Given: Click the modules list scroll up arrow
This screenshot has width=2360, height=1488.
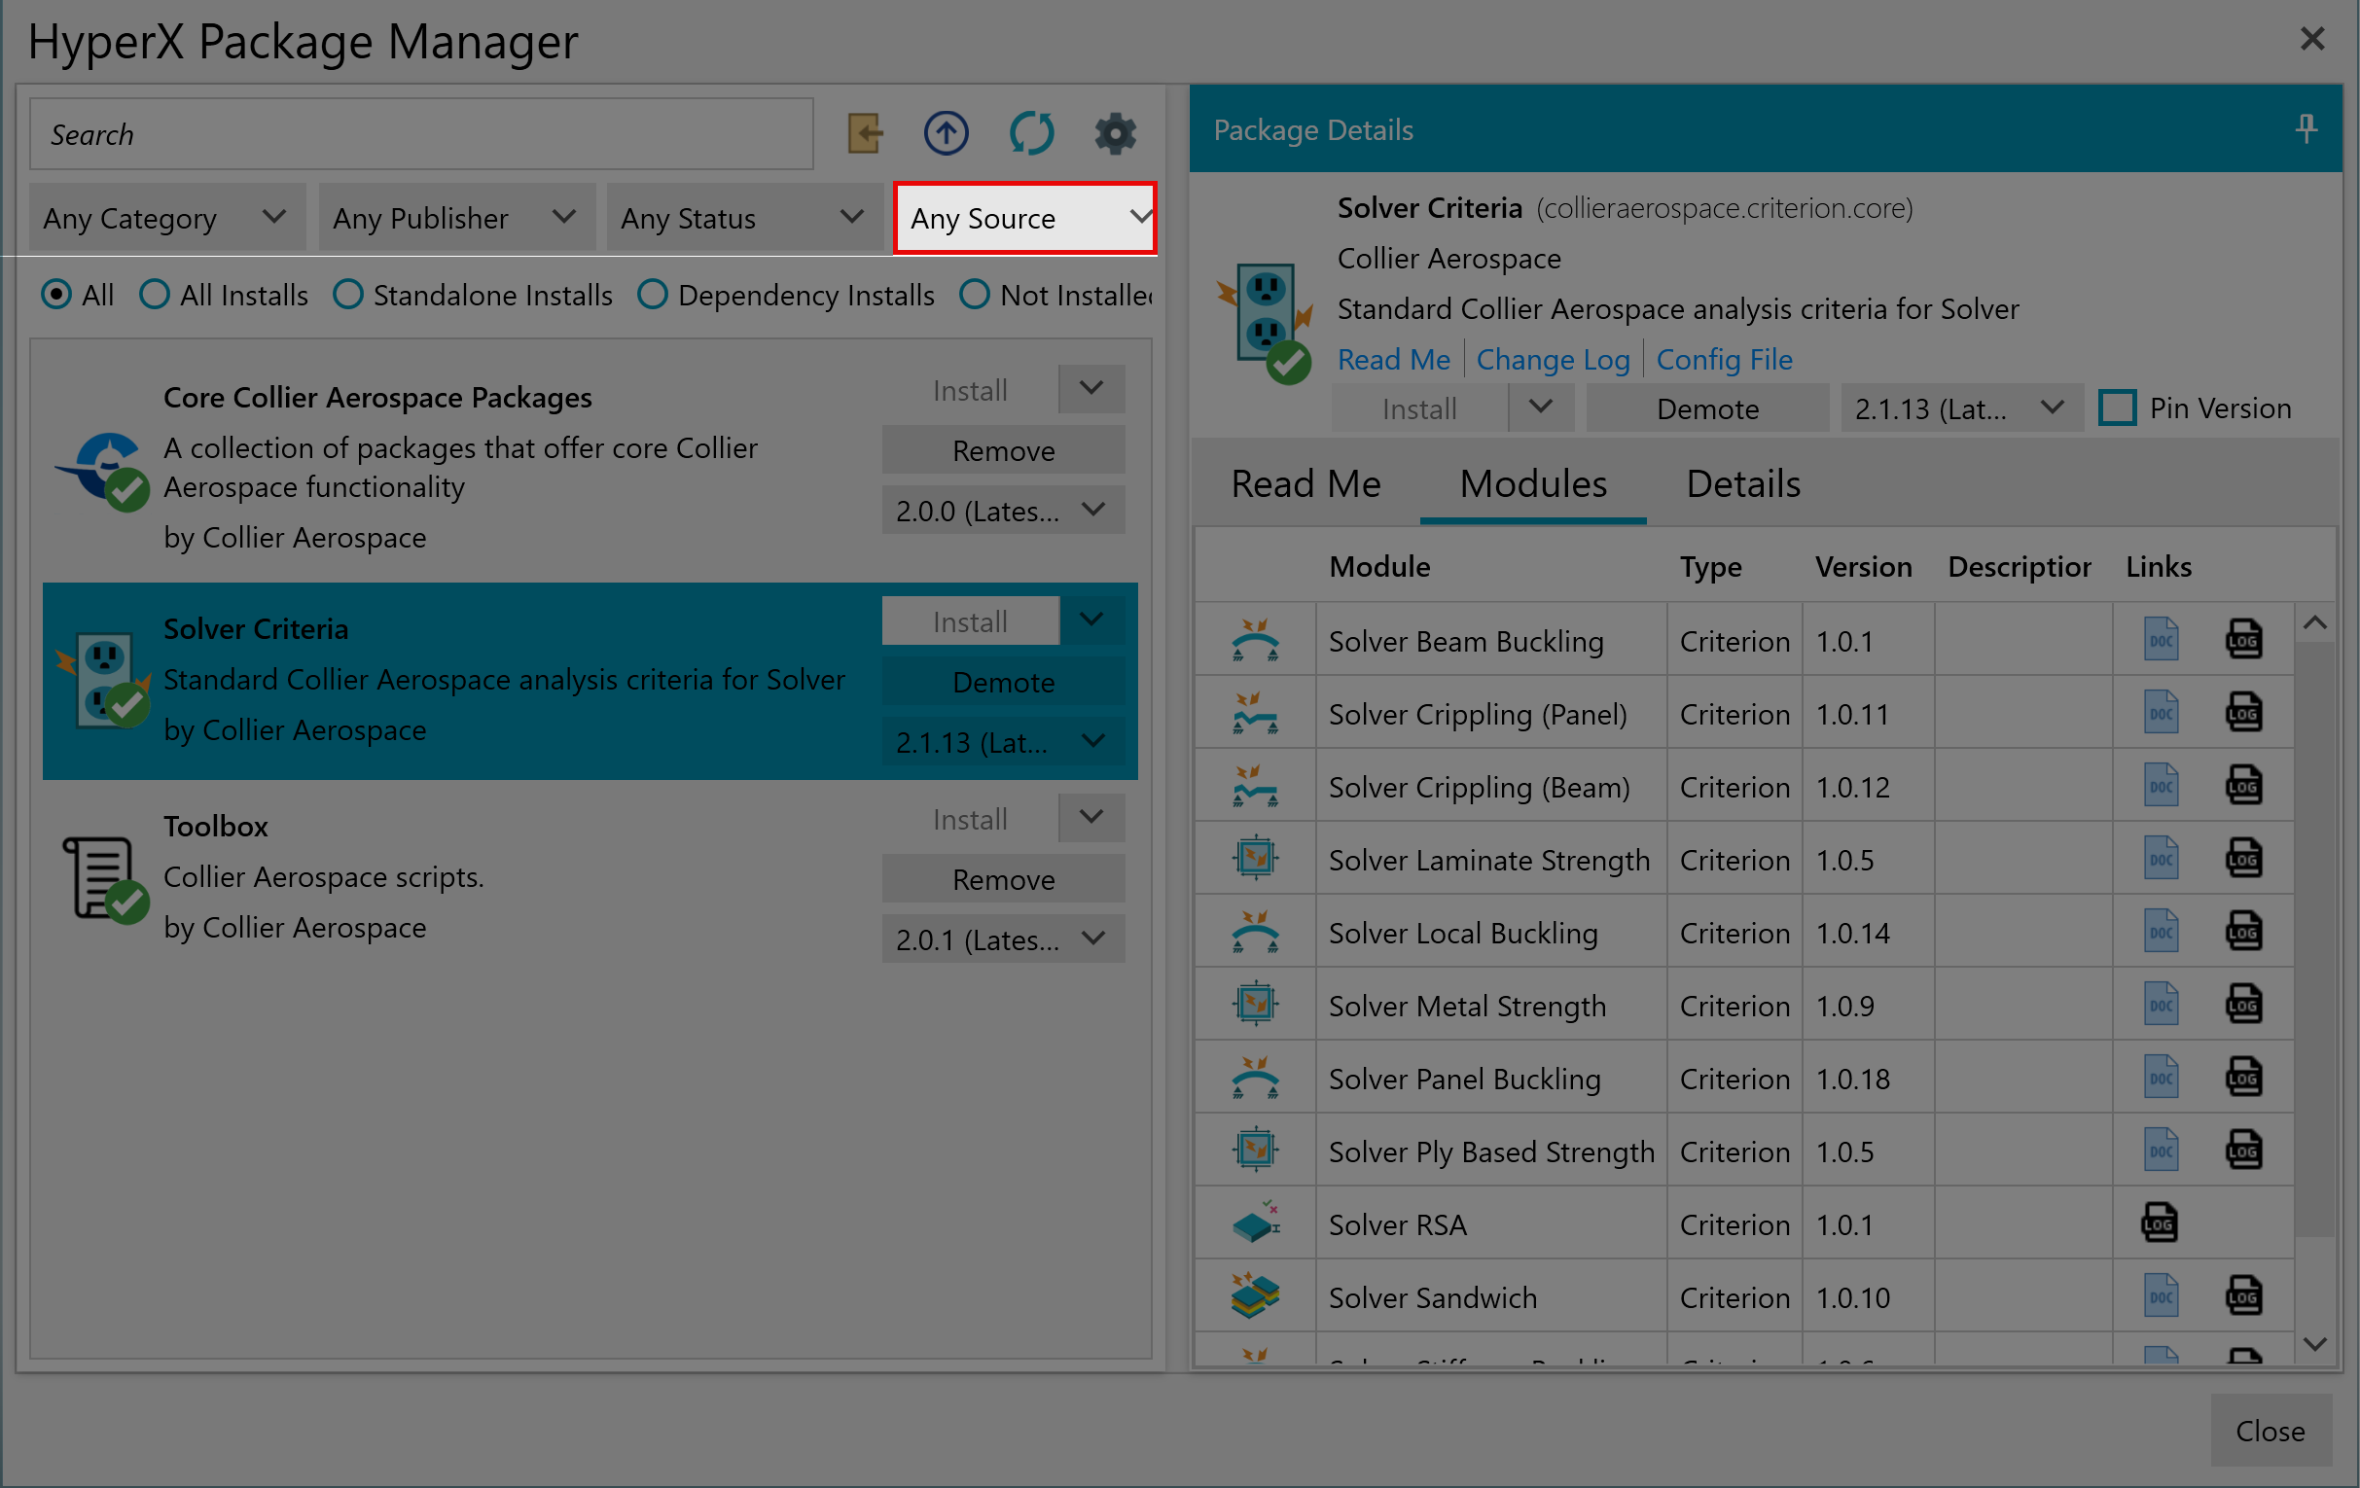Looking at the screenshot, I should pos(2315,623).
